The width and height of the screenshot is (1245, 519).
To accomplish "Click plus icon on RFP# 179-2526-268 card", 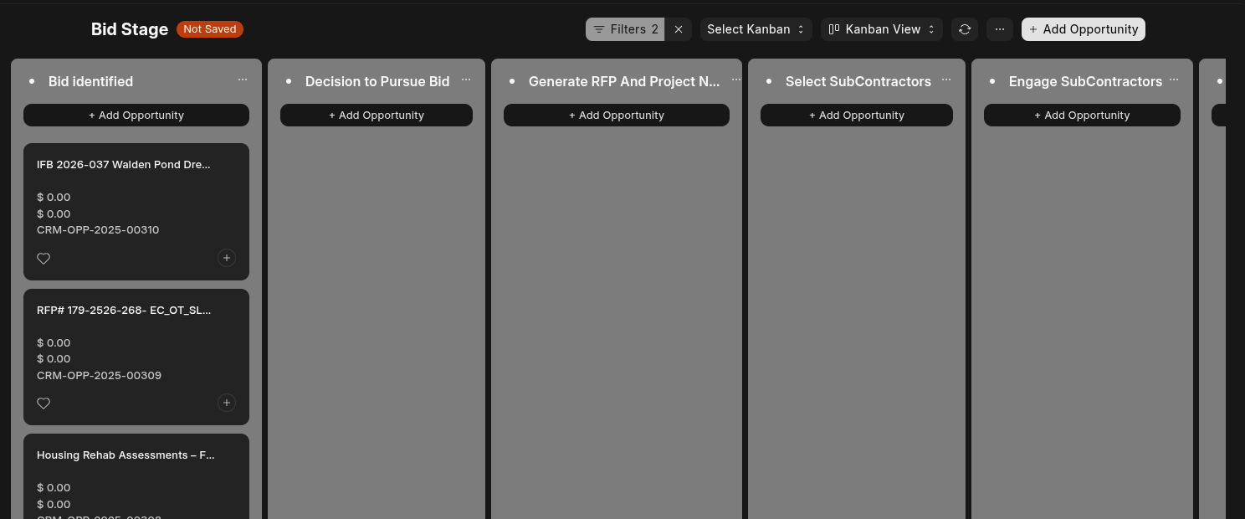I will pos(227,403).
